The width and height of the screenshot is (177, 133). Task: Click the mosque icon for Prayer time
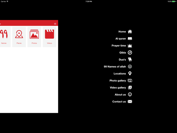click(x=130, y=46)
